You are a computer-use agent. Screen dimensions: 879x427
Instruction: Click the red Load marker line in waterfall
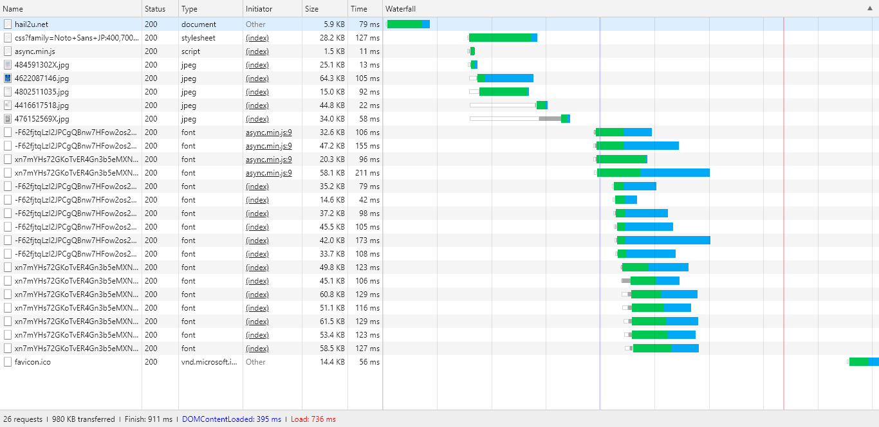click(x=783, y=193)
